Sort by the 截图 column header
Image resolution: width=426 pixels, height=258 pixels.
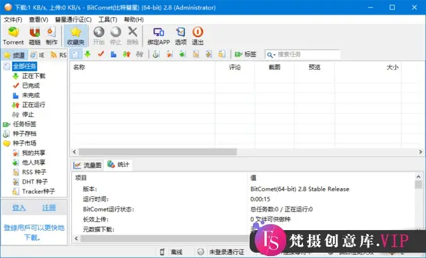(x=274, y=67)
